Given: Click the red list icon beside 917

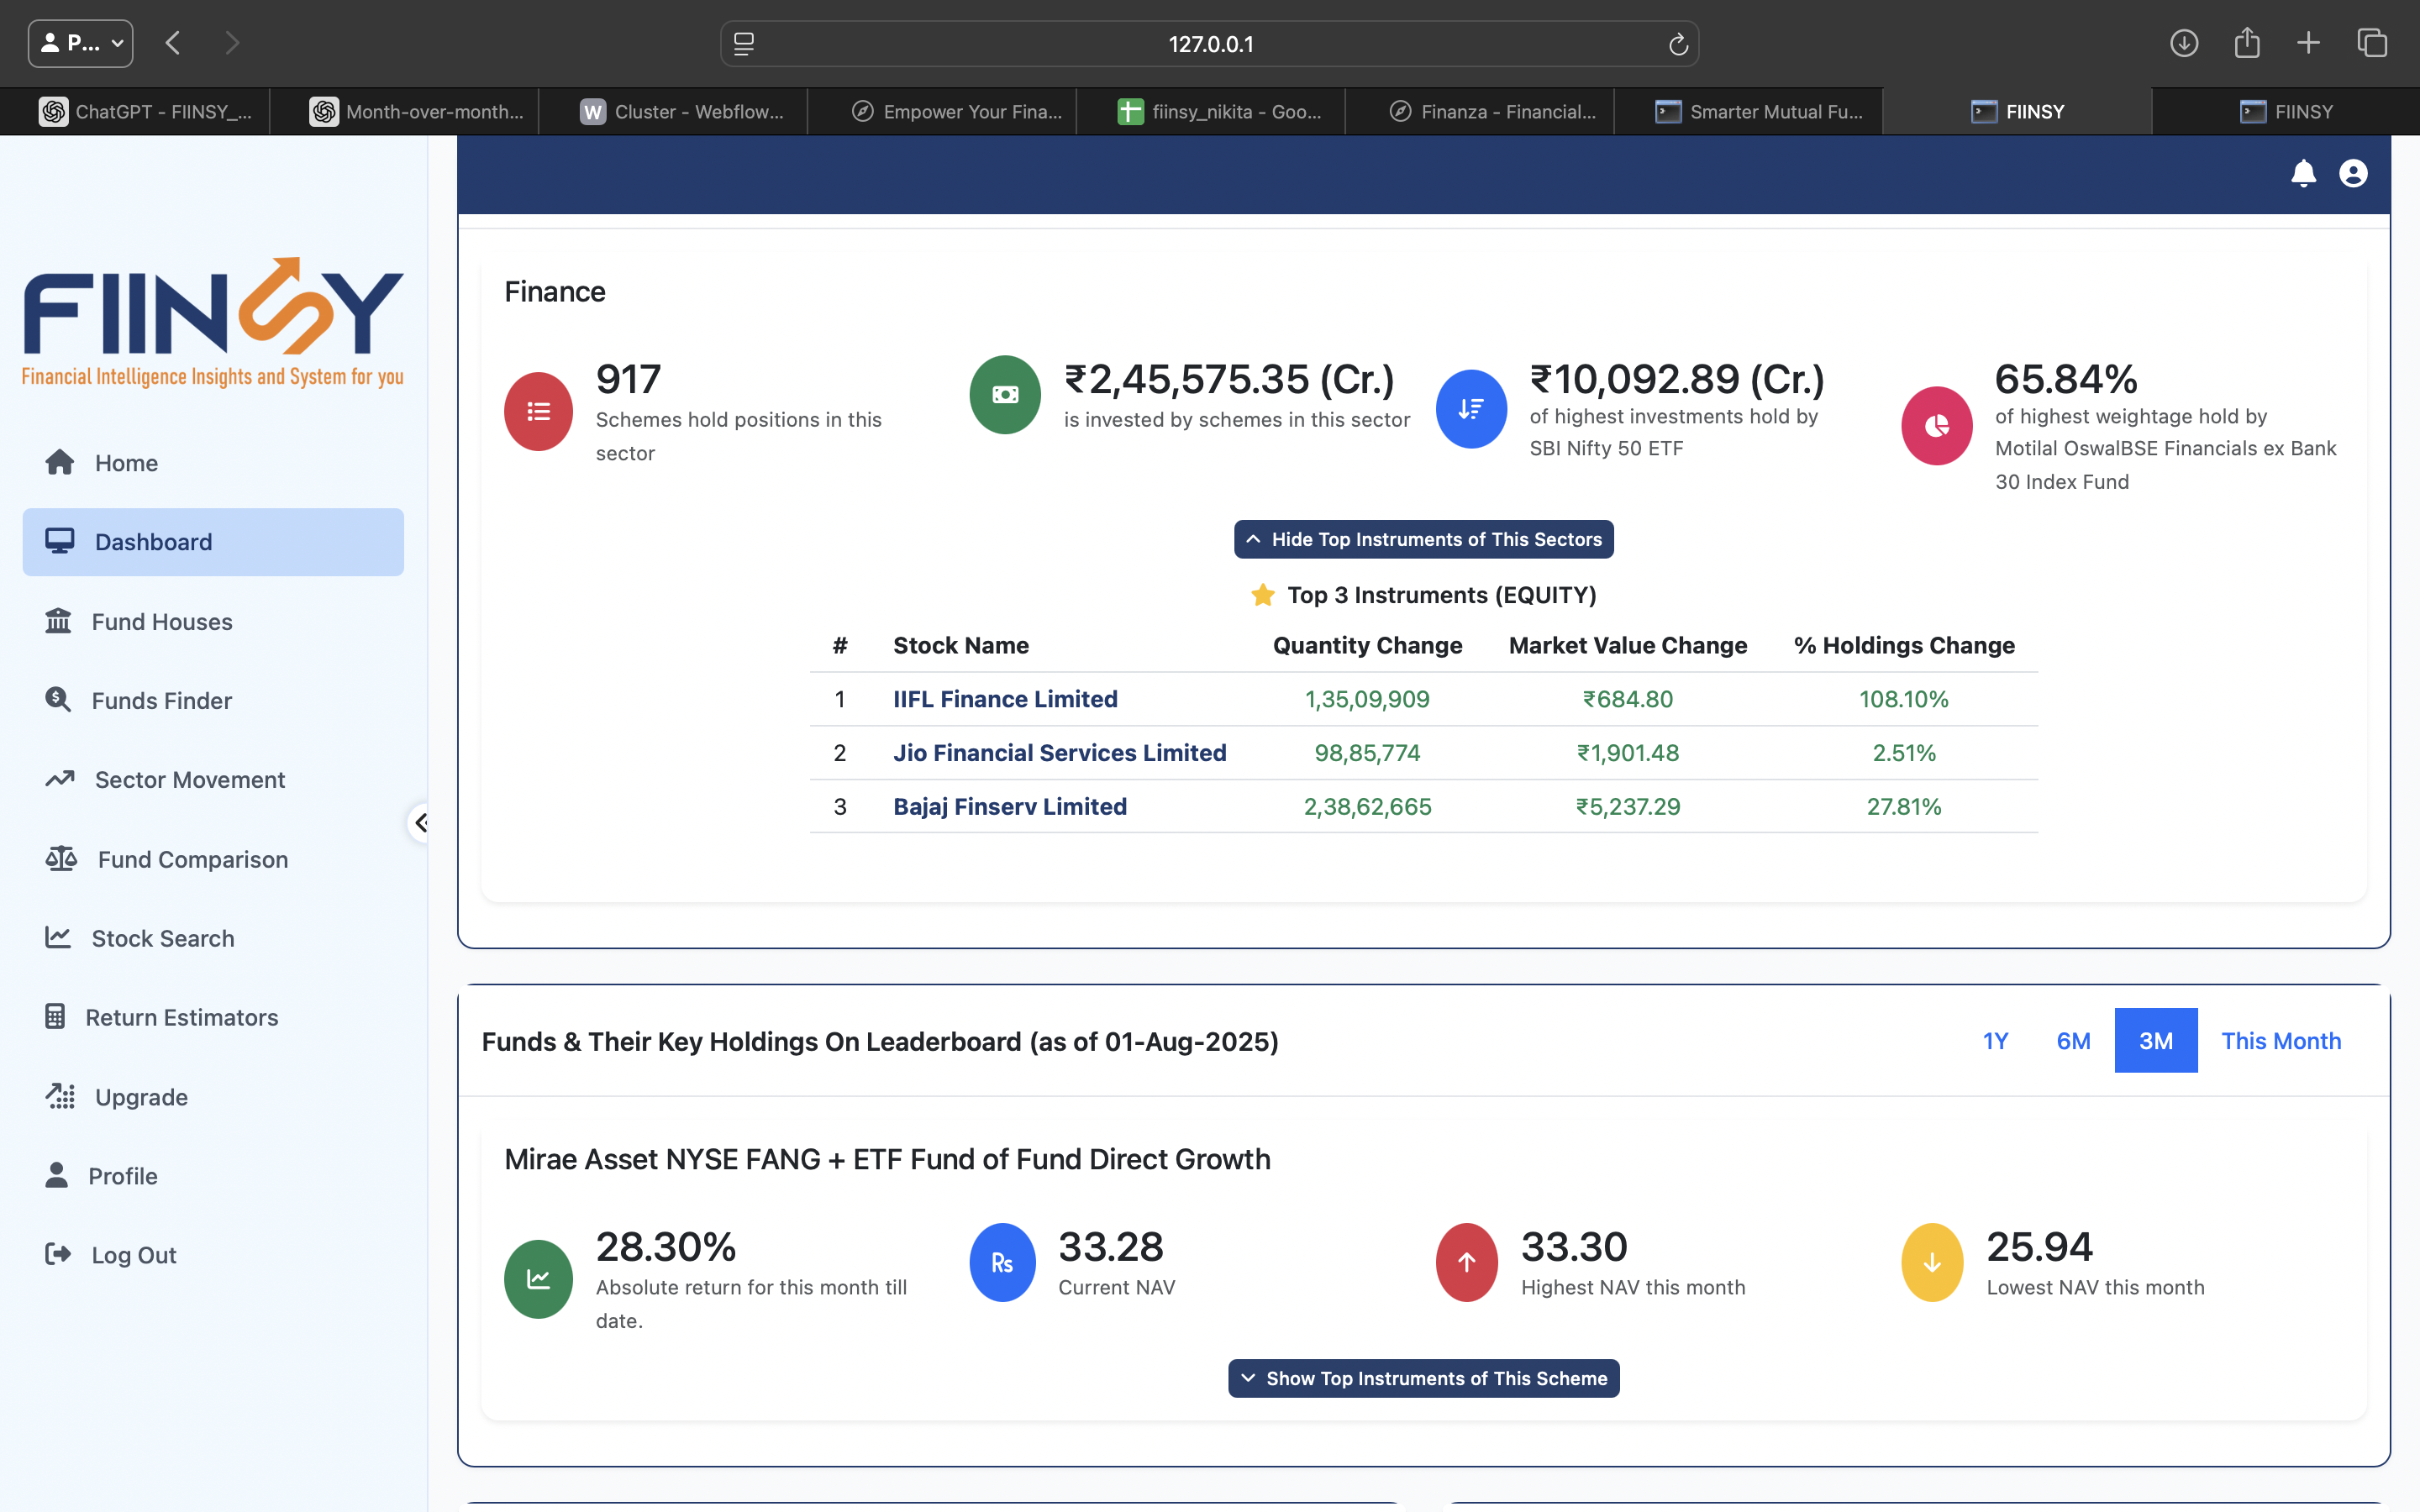Looking at the screenshot, I should click(x=538, y=411).
